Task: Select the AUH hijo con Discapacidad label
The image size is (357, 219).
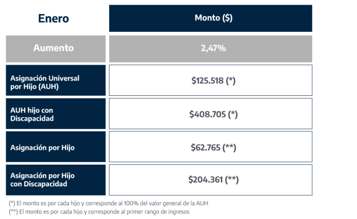Action: pos(32,114)
